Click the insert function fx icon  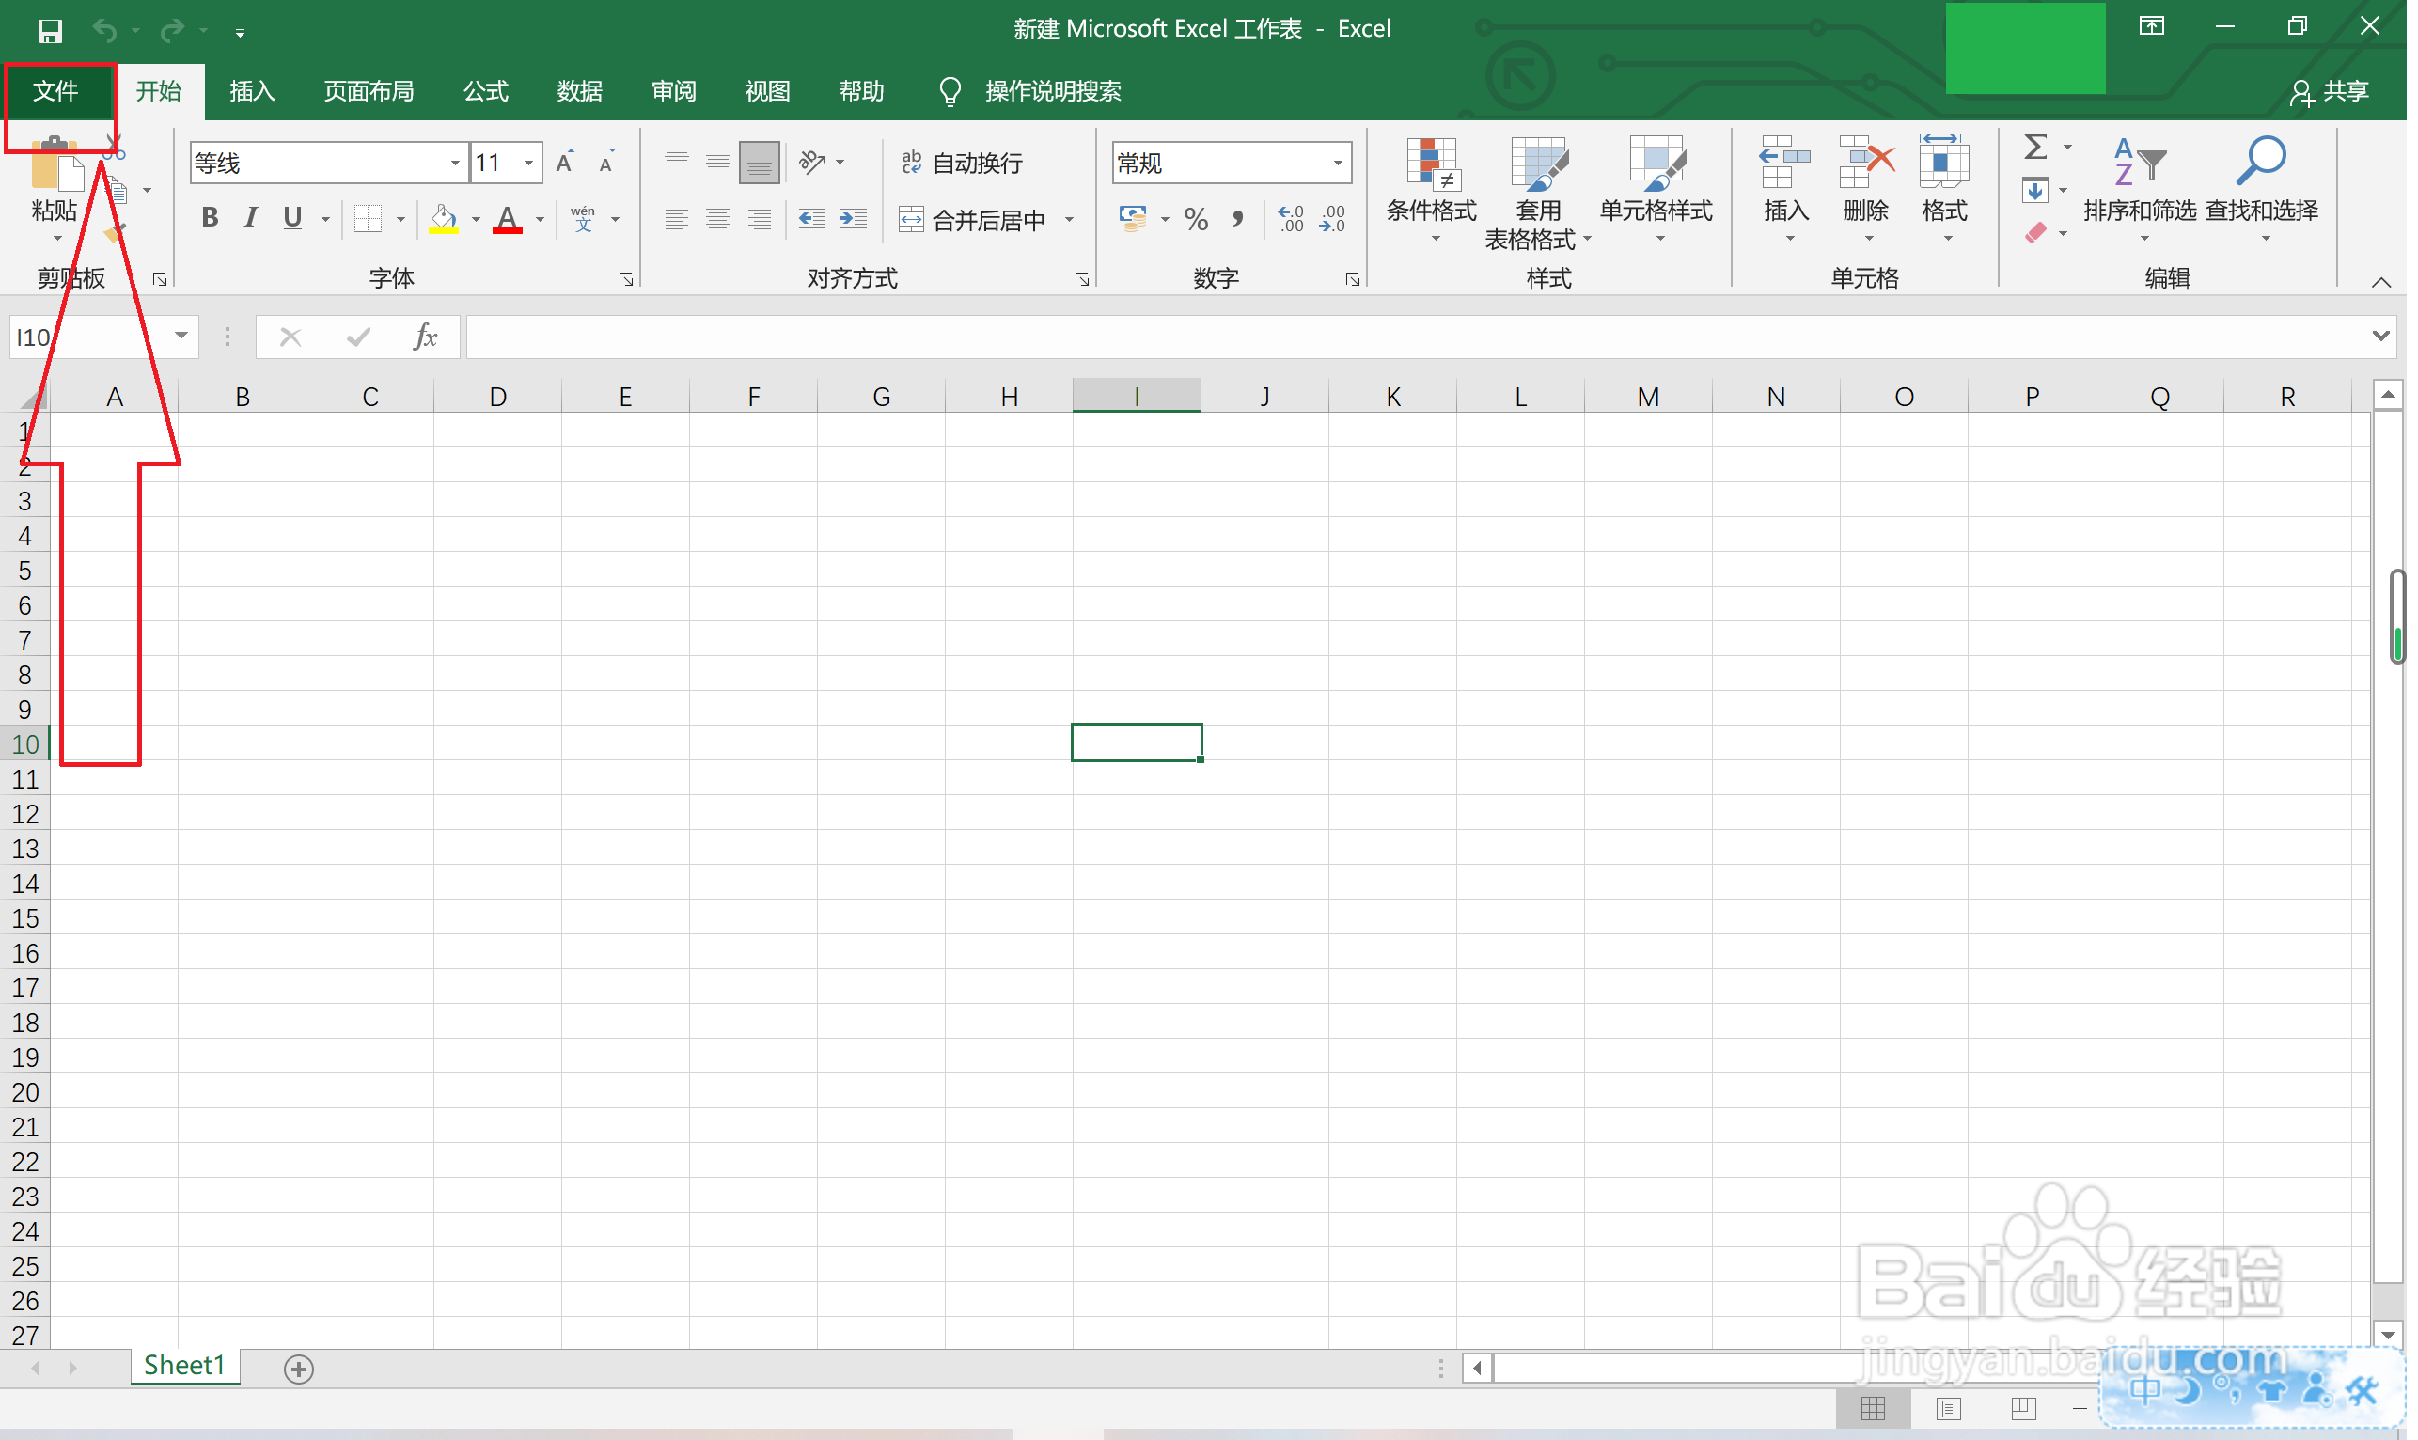[427, 337]
